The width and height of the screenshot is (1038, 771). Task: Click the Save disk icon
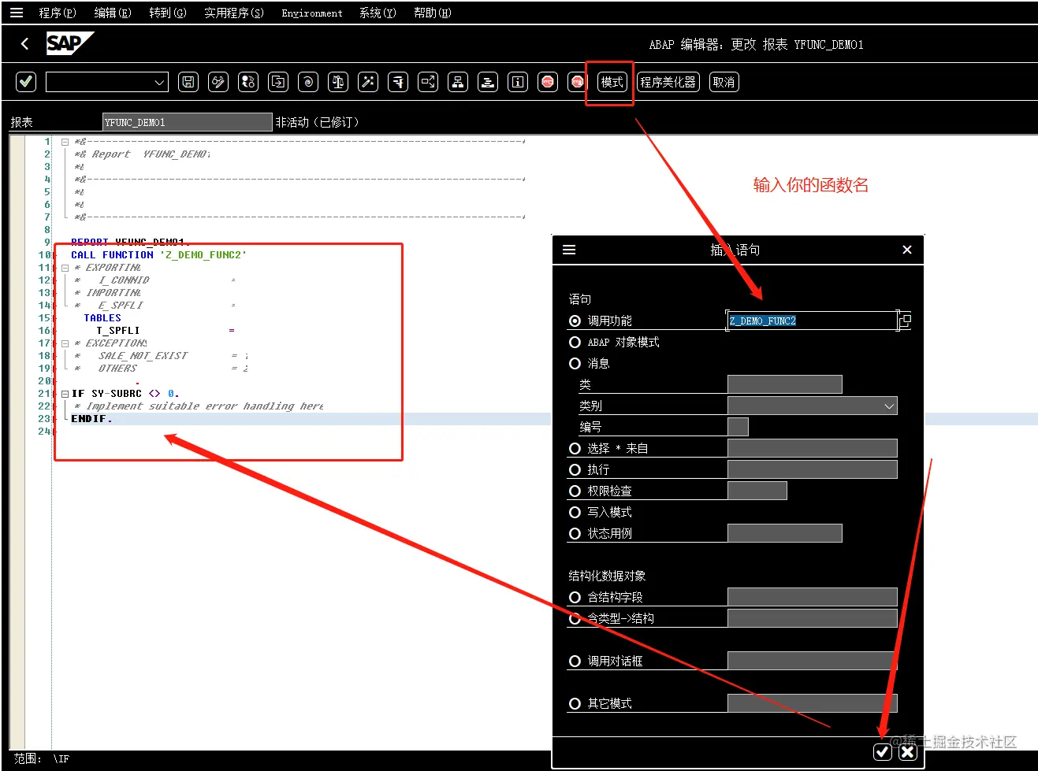tap(188, 82)
